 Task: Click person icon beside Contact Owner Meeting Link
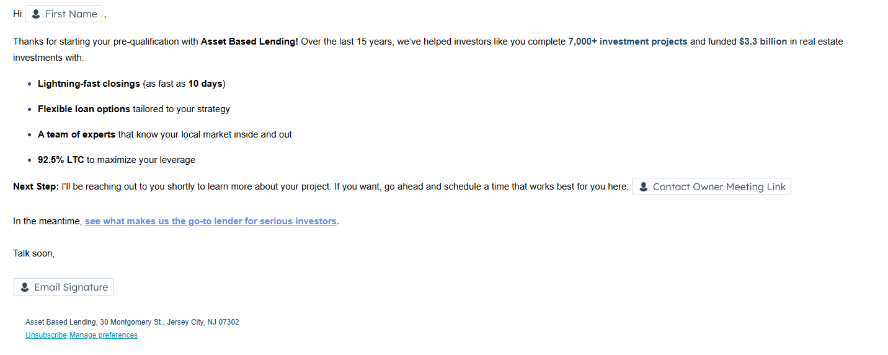tap(644, 186)
